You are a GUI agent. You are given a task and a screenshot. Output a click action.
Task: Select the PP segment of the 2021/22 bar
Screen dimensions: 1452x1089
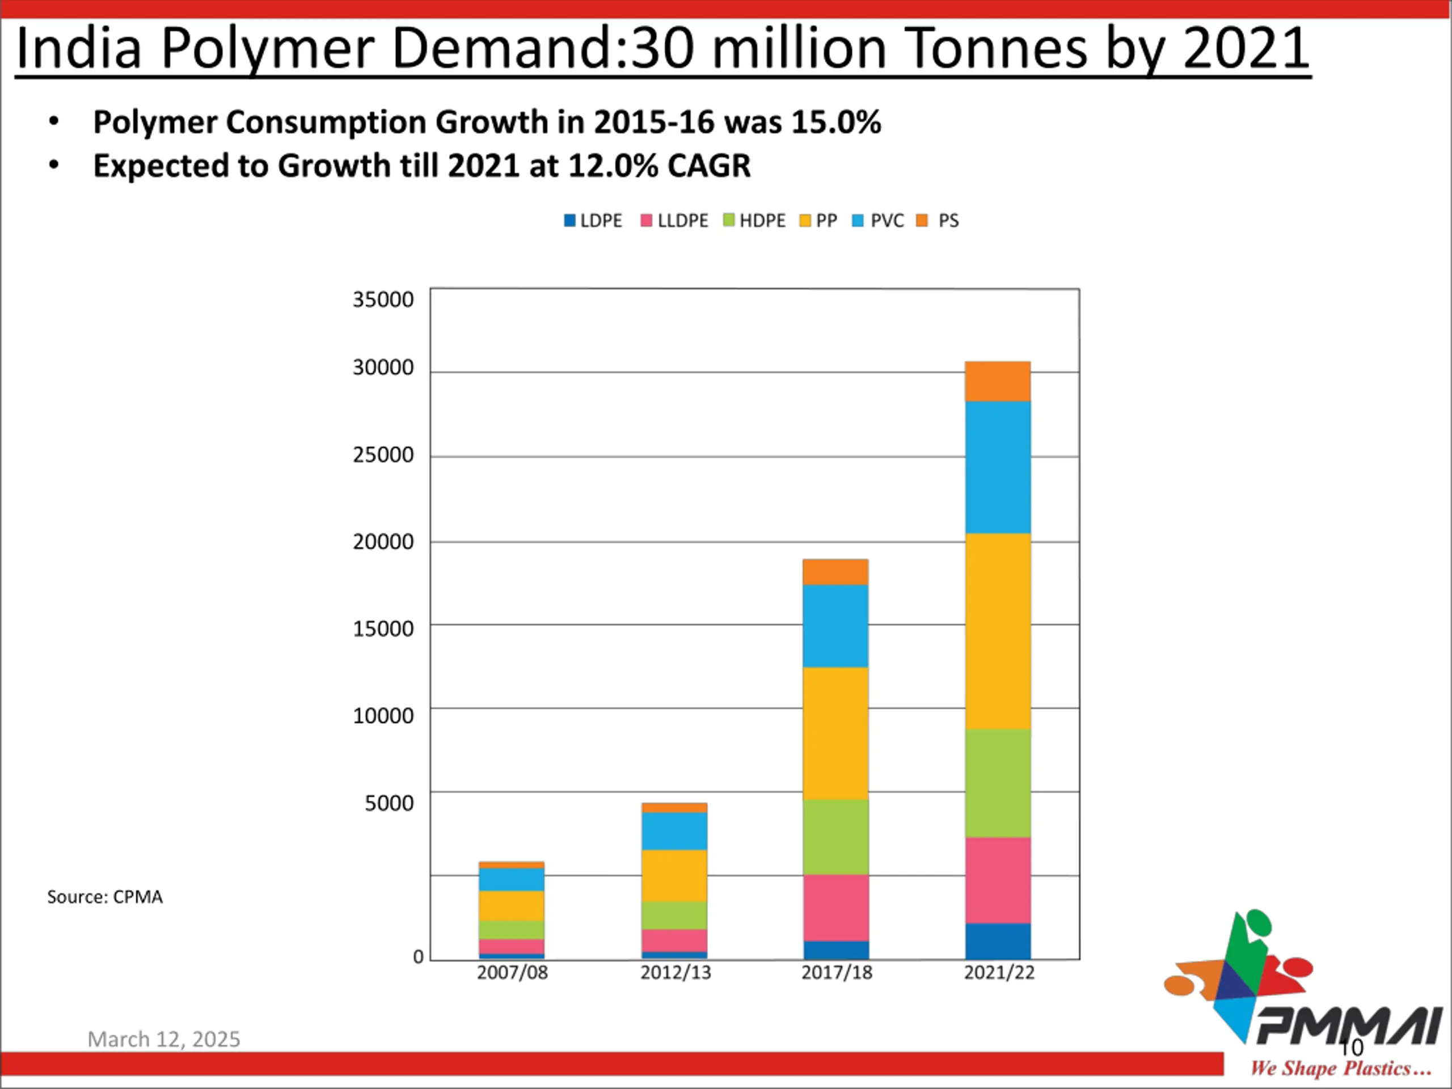point(998,631)
